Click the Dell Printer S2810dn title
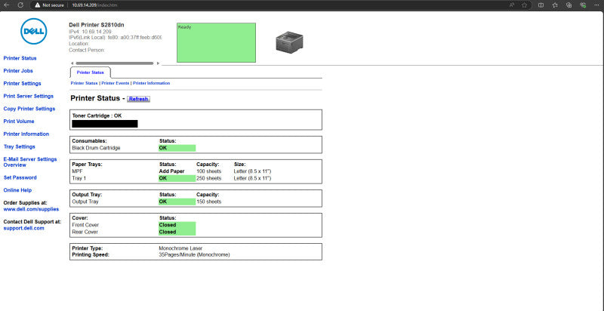Image resolution: width=604 pixels, height=311 pixels. tap(97, 25)
